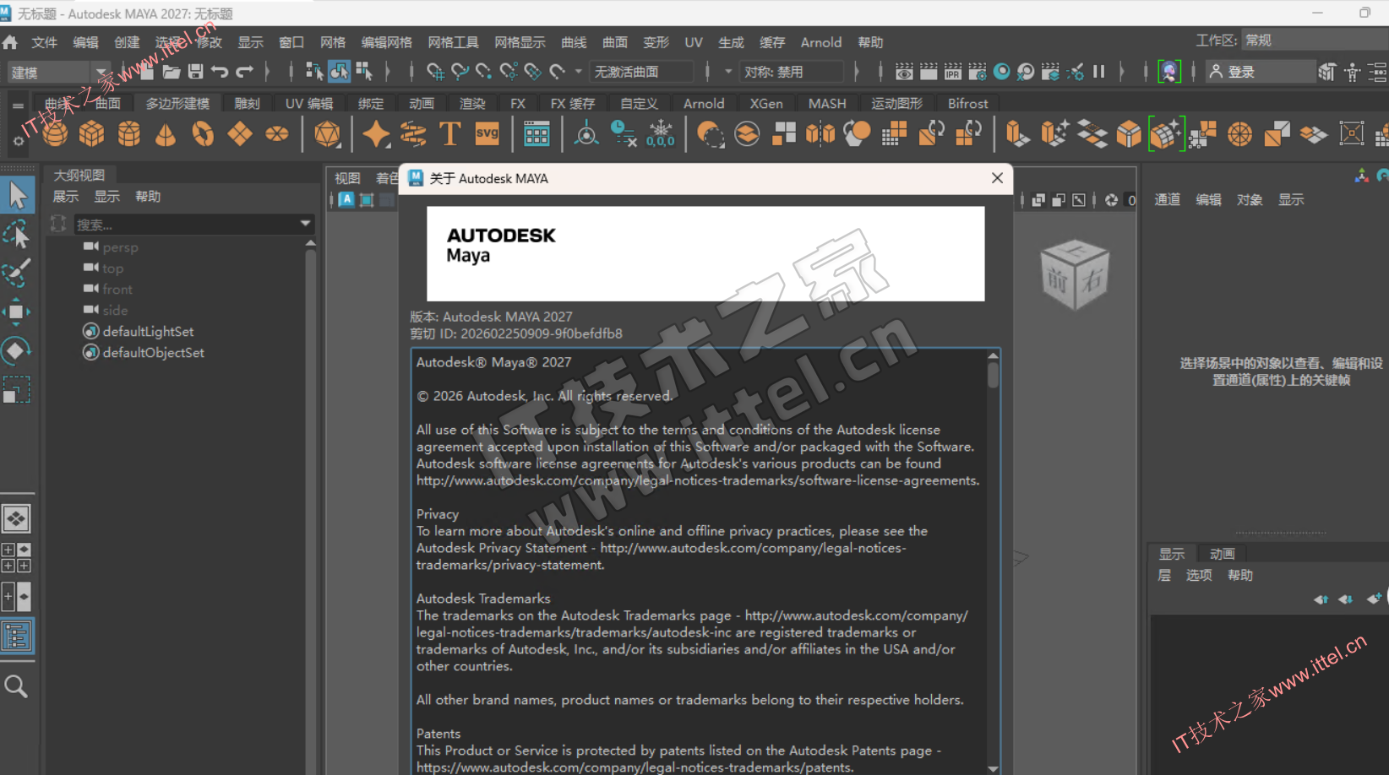1389x775 pixels.
Task: Click the SVG import shelf icon
Action: 488,133
